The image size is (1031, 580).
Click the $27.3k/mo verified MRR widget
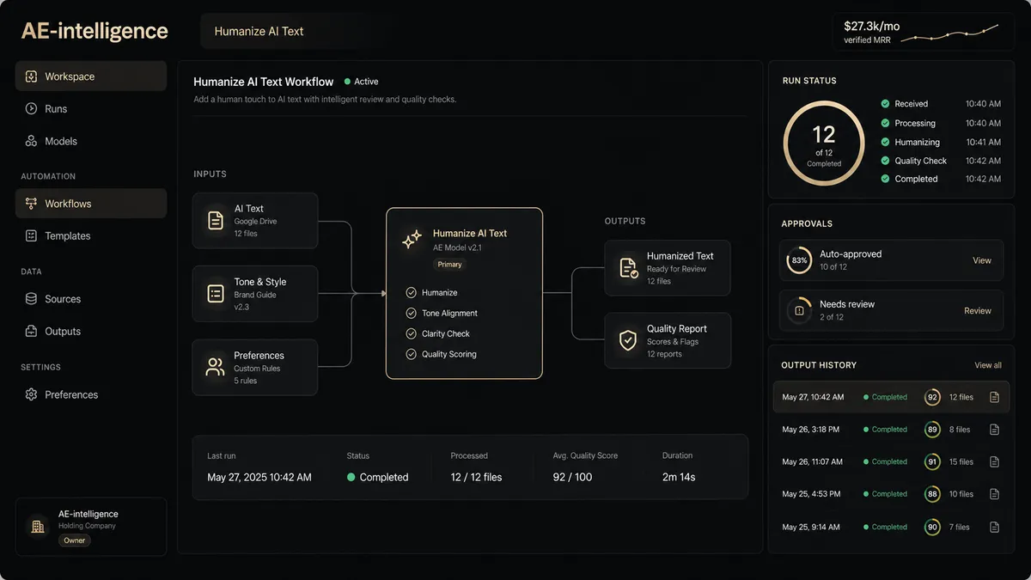923,32
